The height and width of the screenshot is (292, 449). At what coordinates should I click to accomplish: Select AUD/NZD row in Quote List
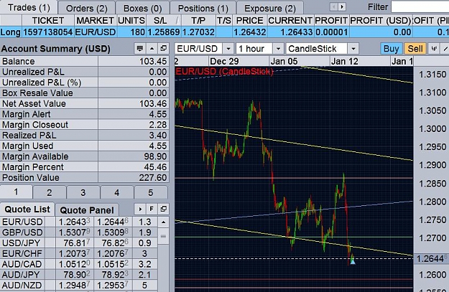coord(79,285)
